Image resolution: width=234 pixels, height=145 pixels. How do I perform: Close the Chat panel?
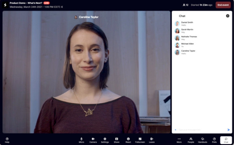pos(228,16)
